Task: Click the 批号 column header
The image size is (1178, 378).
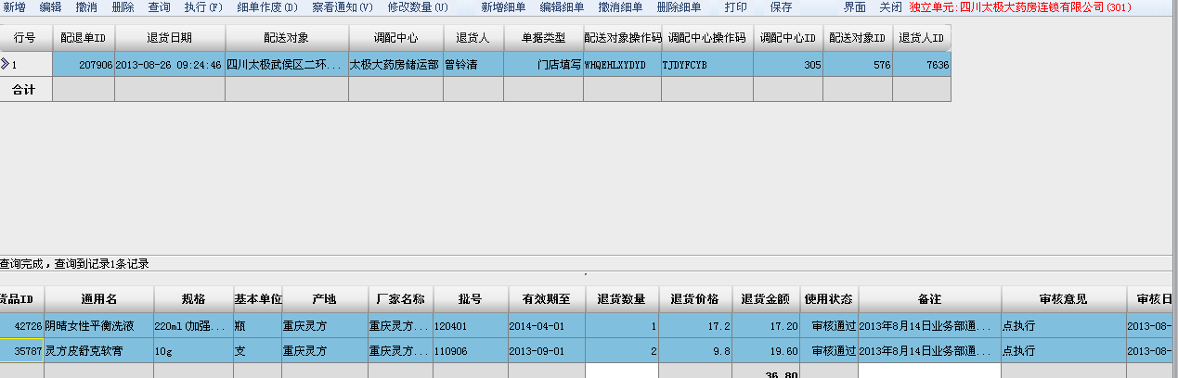Action: coord(471,299)
